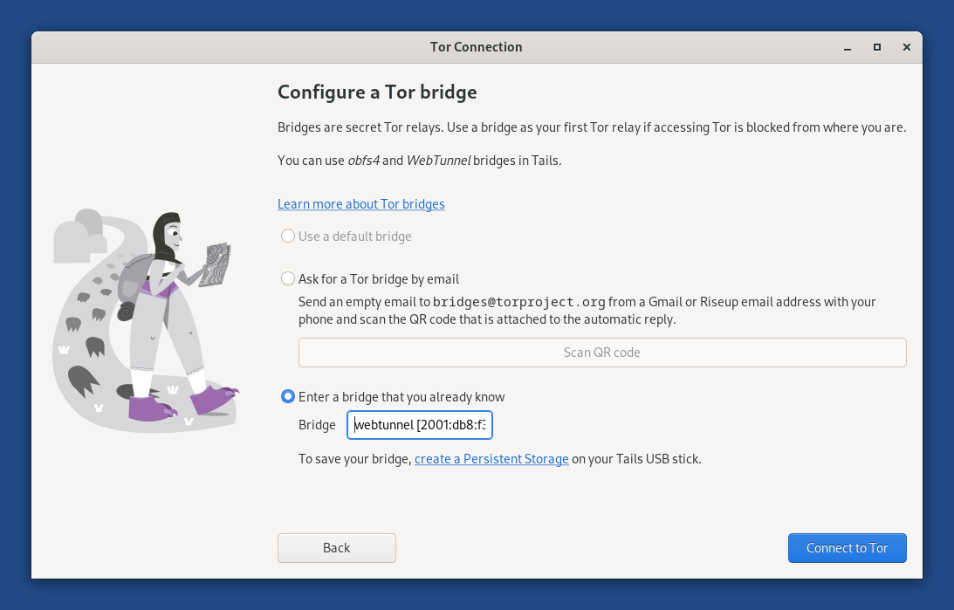Click inside the Bridge address input field
The width and height of the screenshot is (954, 610).
point(419,425)
